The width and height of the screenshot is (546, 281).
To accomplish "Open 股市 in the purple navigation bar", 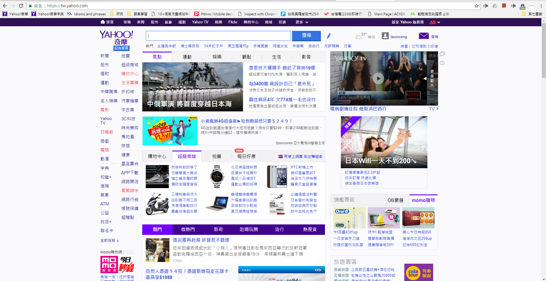I will [x=154, y=22].
